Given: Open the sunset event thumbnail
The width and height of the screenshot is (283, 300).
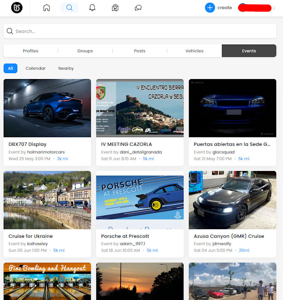Looking at the screenshot, I should [140, 281].
